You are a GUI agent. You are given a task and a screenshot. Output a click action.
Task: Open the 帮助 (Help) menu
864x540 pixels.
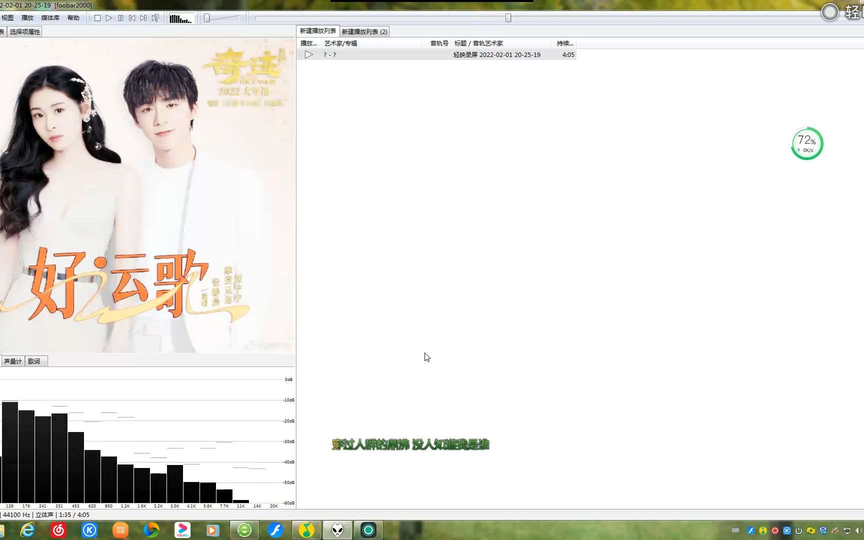point(73,18)
